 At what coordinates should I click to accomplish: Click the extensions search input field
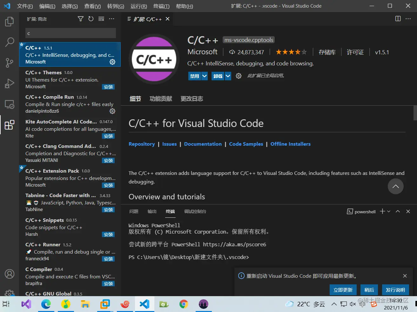(x=71, y=33)
